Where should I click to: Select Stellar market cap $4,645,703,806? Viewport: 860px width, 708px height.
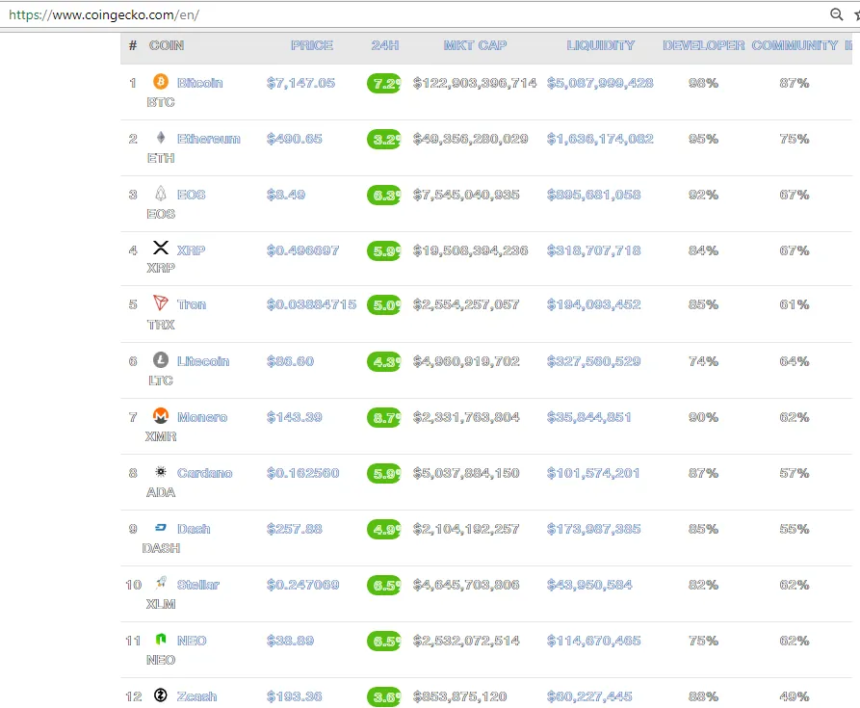tap(466, 585)
